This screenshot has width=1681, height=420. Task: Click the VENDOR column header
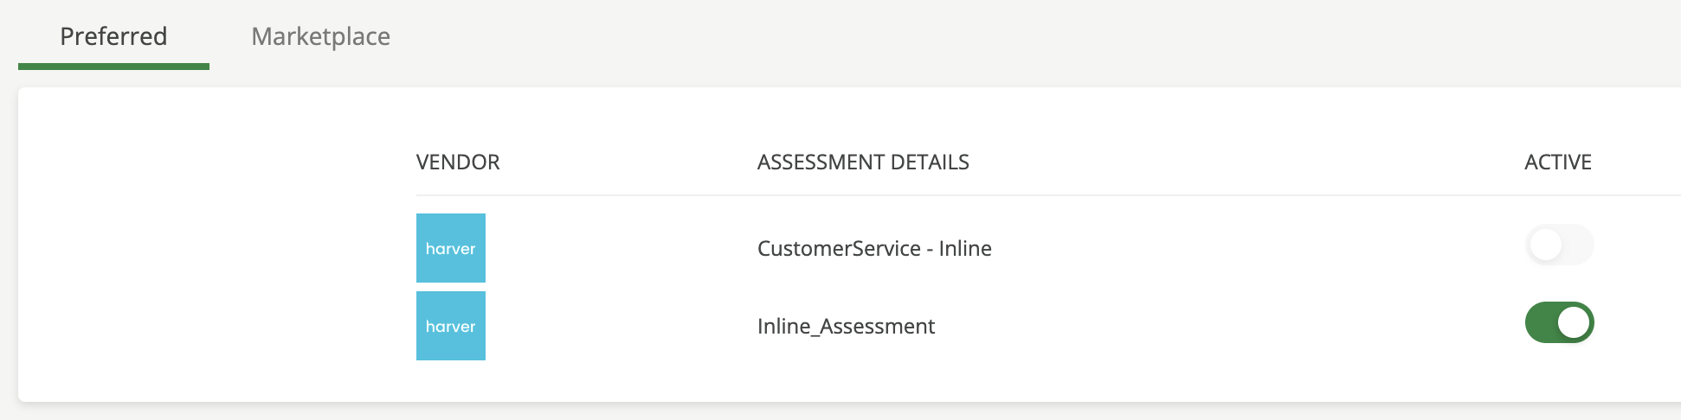[x=458, y=162]
